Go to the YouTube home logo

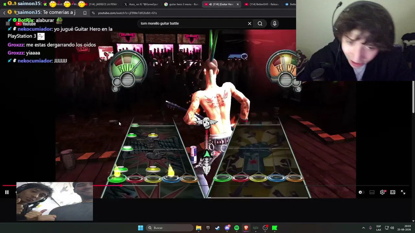(26, 24)
